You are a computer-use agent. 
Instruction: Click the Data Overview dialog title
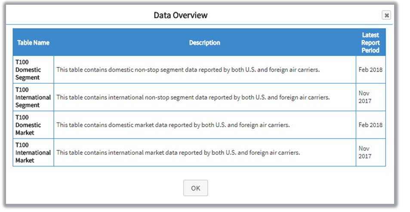pyautogui.click(x=181, y=16)
